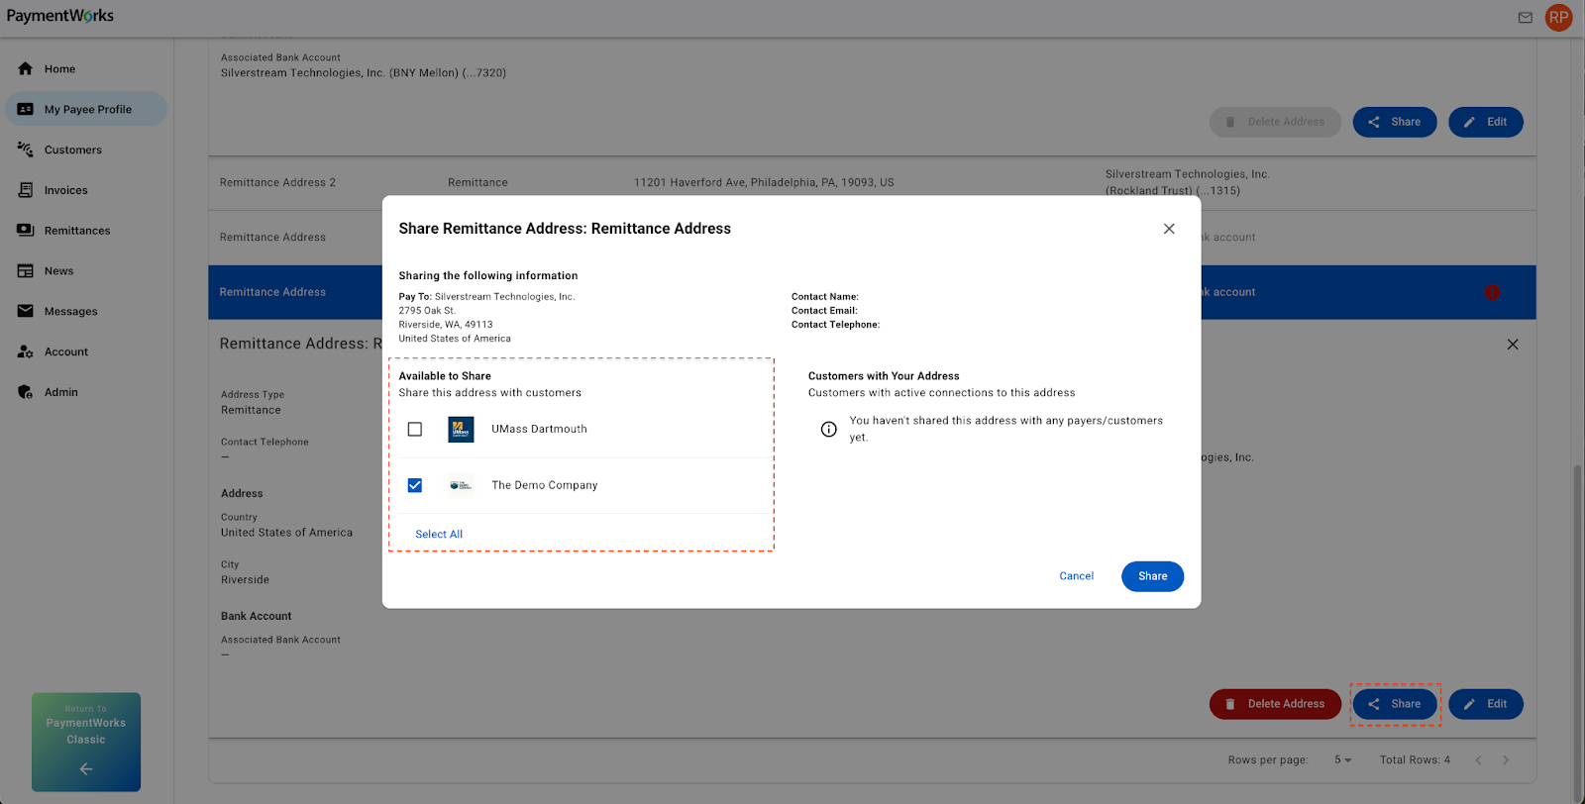
Task: Close the Share Remittance Address dialog
Action: 1169,229
